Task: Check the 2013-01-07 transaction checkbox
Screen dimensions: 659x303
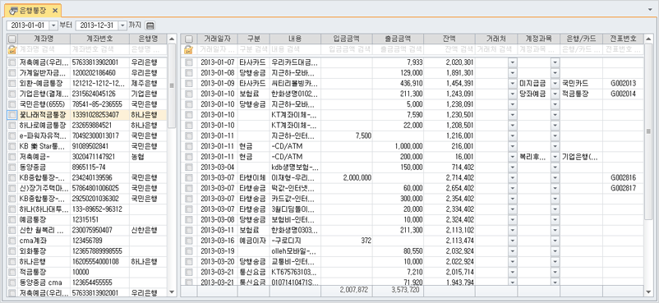Action: point(189,62)
